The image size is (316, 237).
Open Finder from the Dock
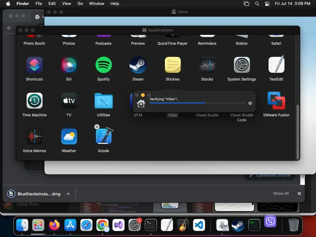coord(22,225)
